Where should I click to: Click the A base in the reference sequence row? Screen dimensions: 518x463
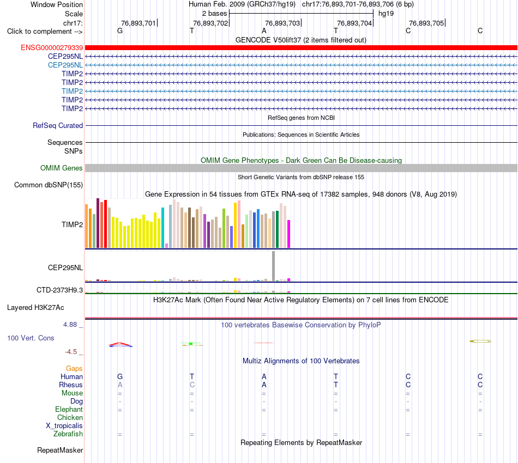(264, 31)
